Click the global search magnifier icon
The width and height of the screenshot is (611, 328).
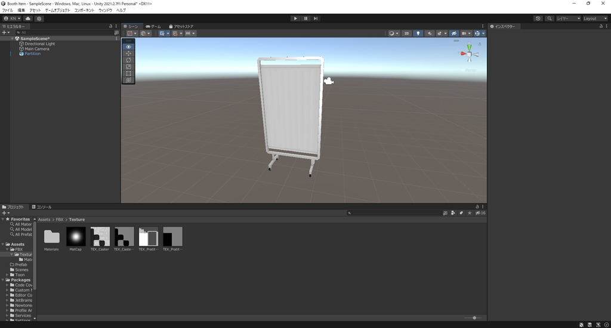coord(550,18)
